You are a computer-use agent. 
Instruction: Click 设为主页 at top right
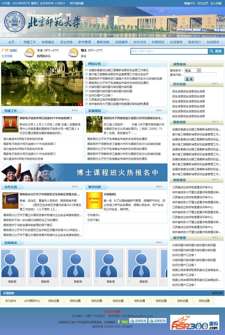coord(203,3)
